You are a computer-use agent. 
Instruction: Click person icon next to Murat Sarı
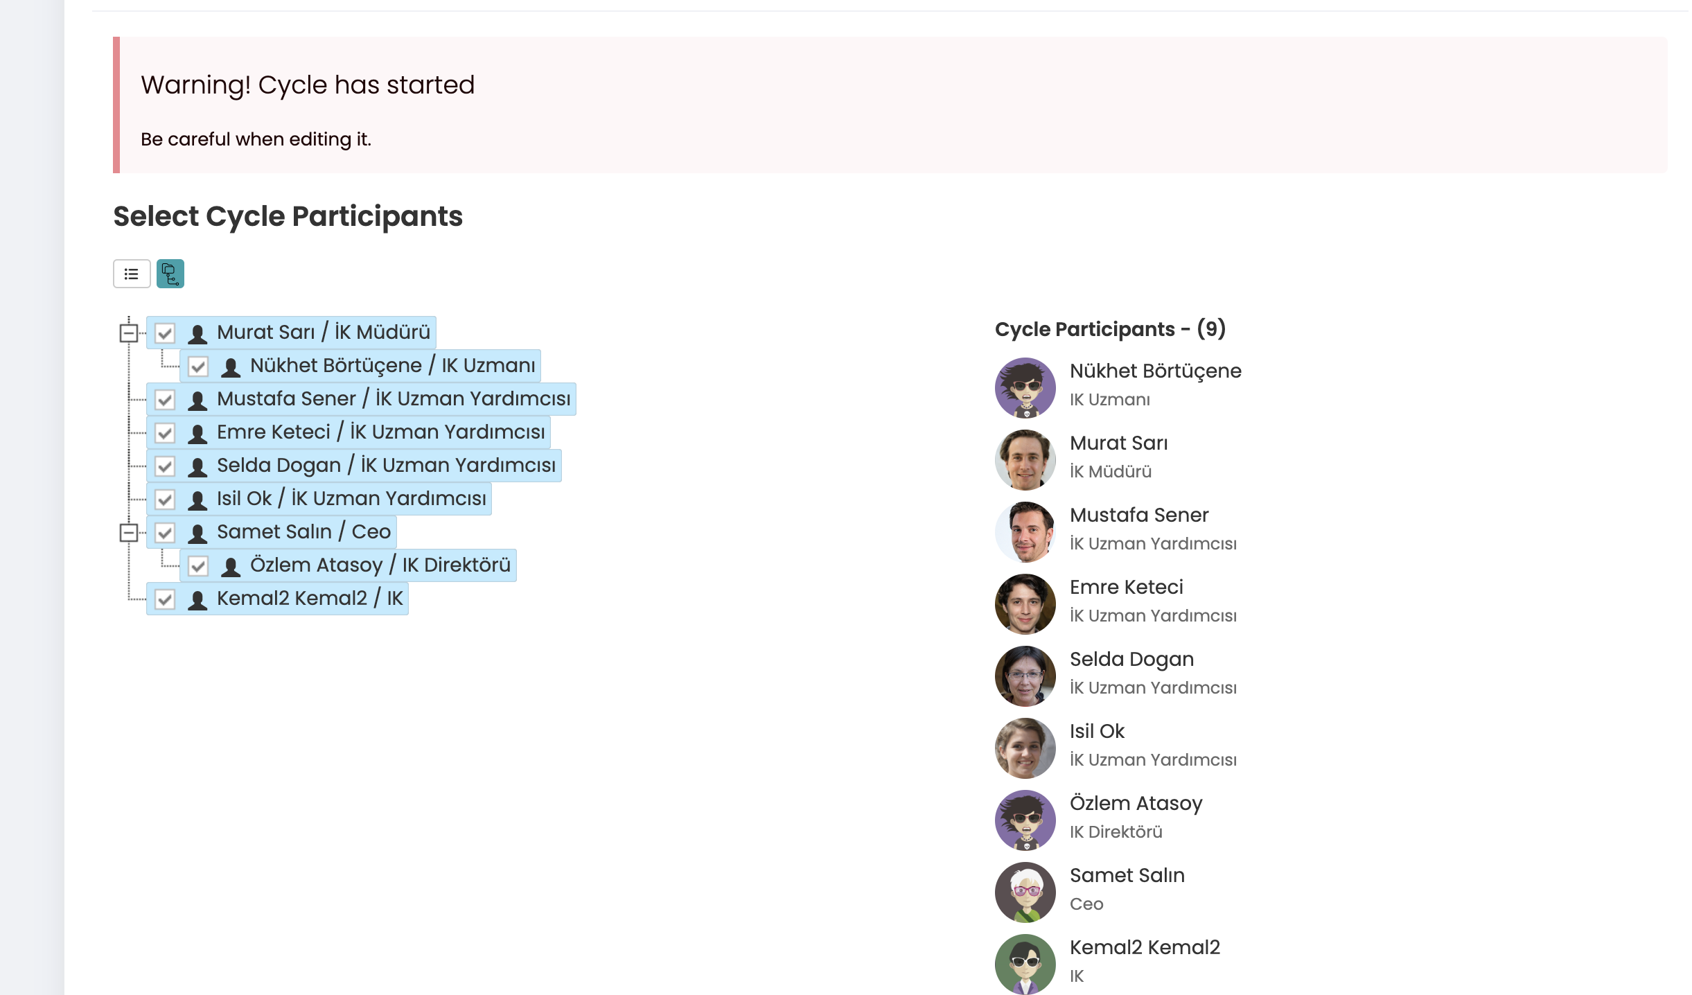tap(197, 334)
